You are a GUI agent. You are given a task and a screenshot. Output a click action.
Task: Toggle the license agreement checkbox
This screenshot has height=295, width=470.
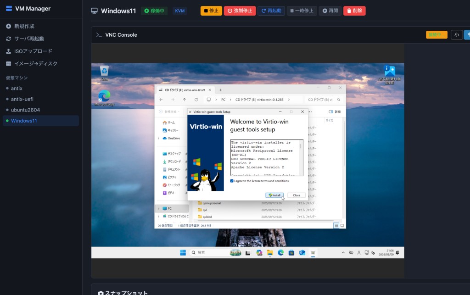pos(232,181)
